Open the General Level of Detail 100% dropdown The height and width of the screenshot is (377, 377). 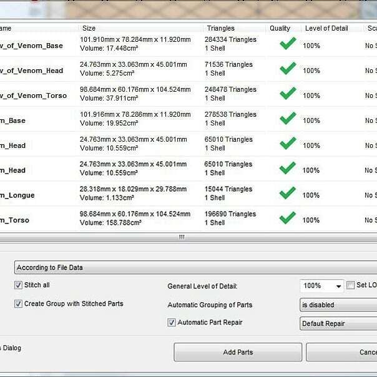pos(321,286)
